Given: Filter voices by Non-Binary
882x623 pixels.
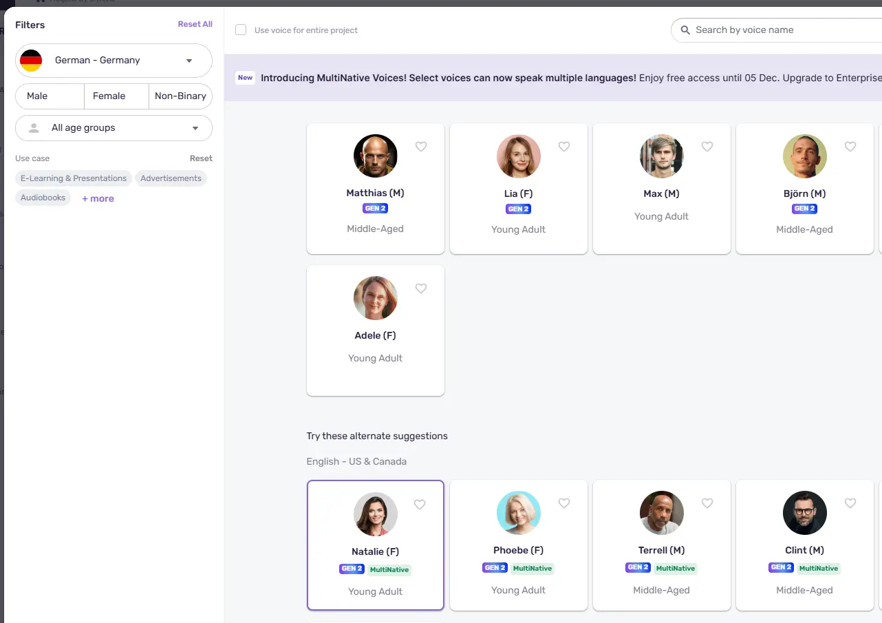Looking at the screenshot, I should 180,96.
